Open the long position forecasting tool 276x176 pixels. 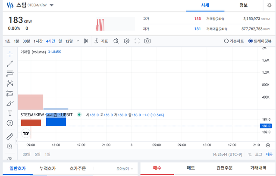tap(10, 93)
